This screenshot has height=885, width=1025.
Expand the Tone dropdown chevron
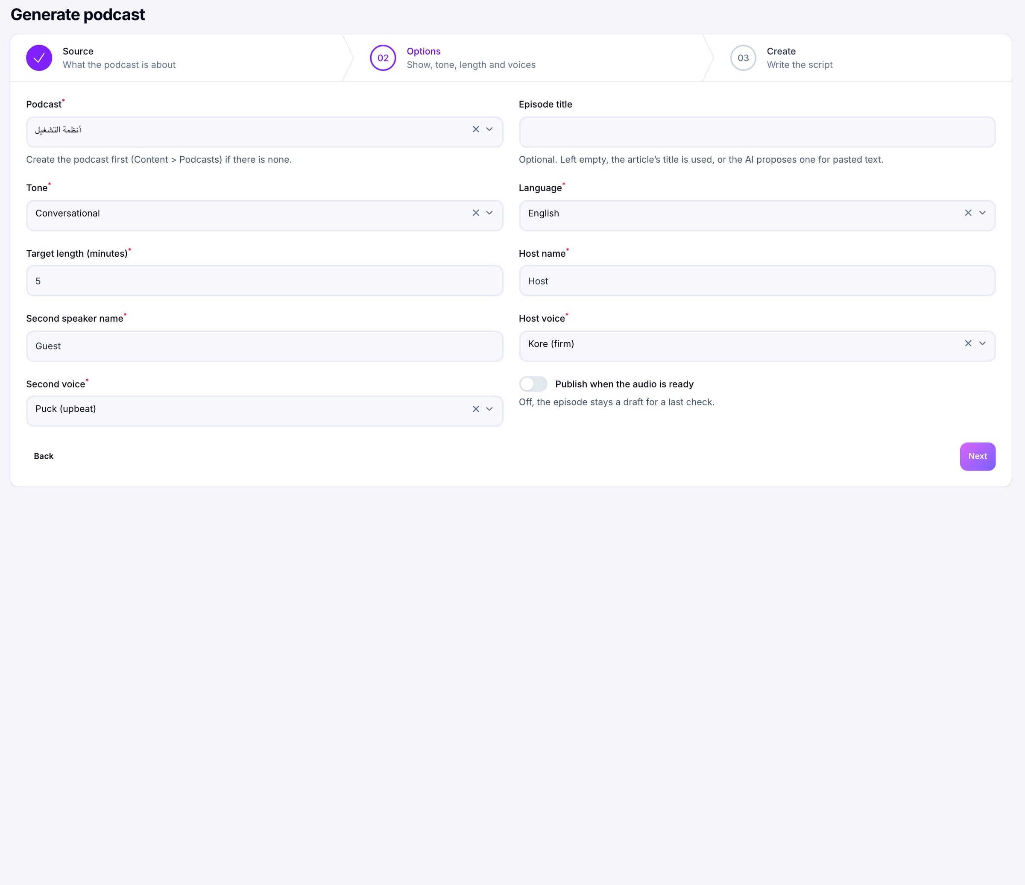click(489, 213)
